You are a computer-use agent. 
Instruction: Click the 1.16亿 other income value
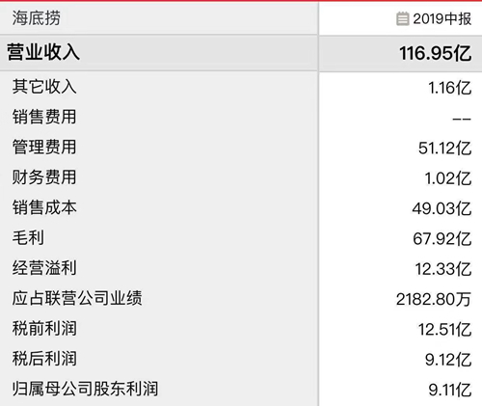pos(450,88)
